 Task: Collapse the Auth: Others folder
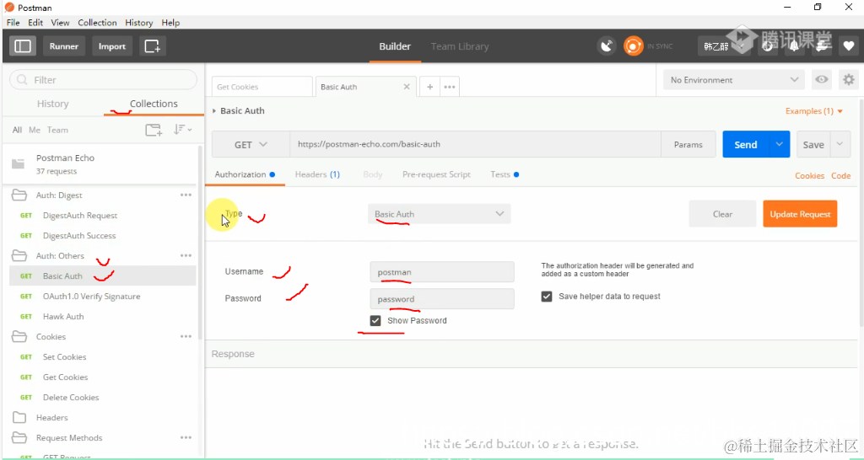(19, 256)
